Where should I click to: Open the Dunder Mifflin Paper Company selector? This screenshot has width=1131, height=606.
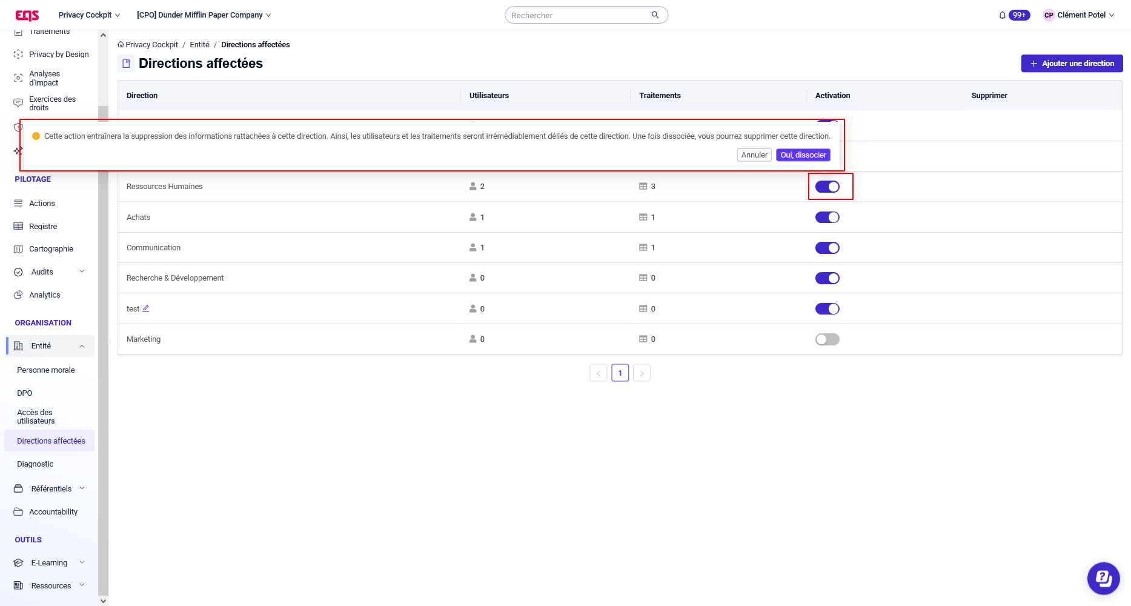pyautogui.click(x=204, y=15)
